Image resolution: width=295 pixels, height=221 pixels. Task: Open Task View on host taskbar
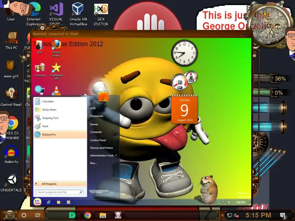38,215
